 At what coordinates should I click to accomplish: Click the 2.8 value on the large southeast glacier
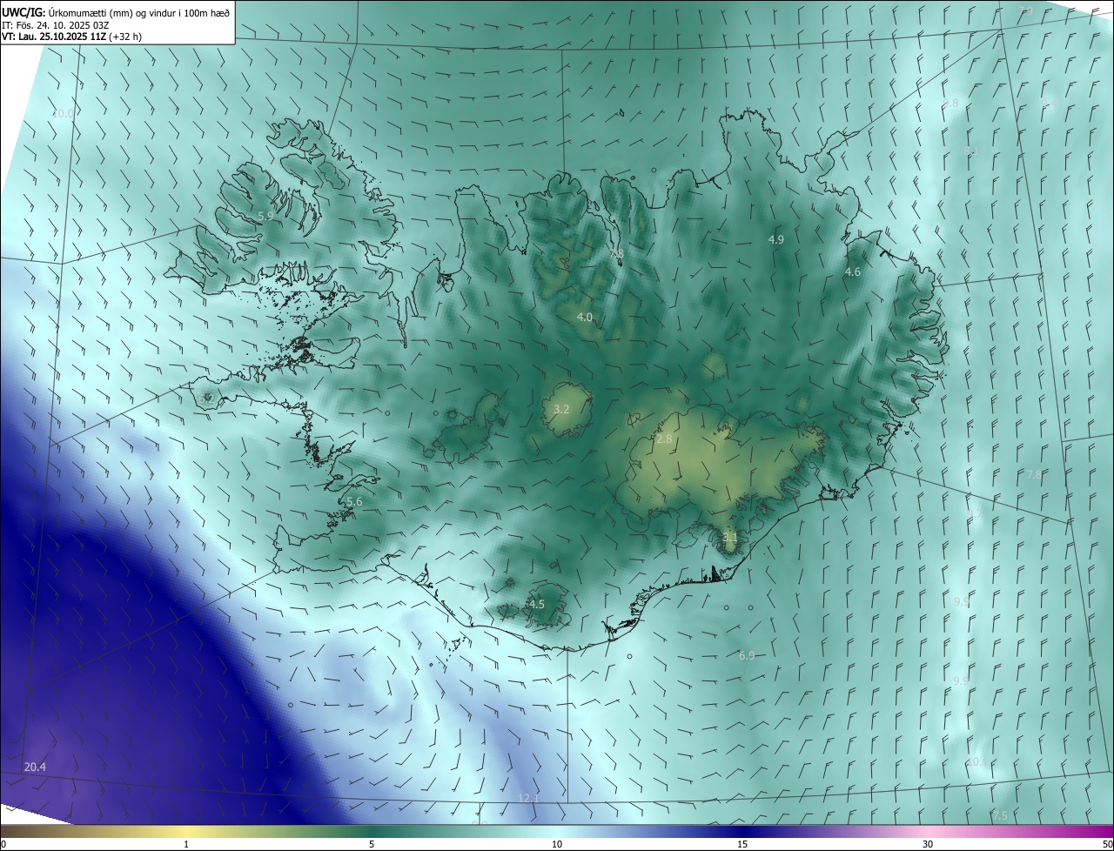[x=664, y=439]
